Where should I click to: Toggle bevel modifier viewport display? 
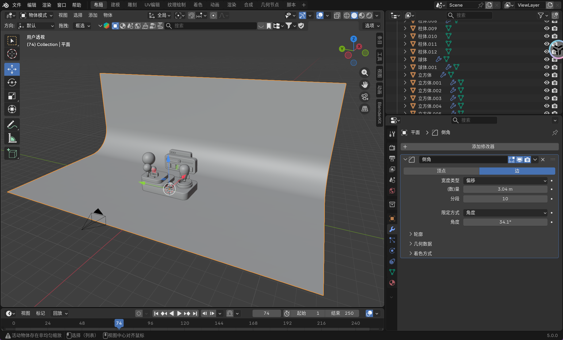(519, 160)
